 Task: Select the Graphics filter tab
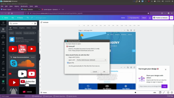click(22, 28)
